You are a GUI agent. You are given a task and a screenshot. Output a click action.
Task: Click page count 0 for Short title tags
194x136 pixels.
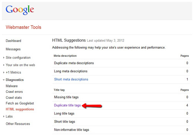point(187,122)
